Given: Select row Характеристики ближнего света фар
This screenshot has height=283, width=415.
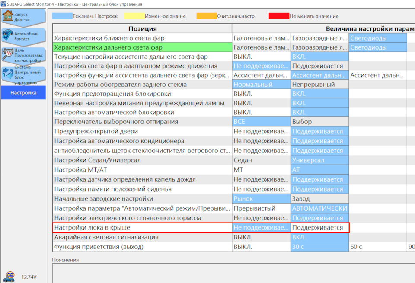Looking at the screenshot, I should (x=142, y=38).
